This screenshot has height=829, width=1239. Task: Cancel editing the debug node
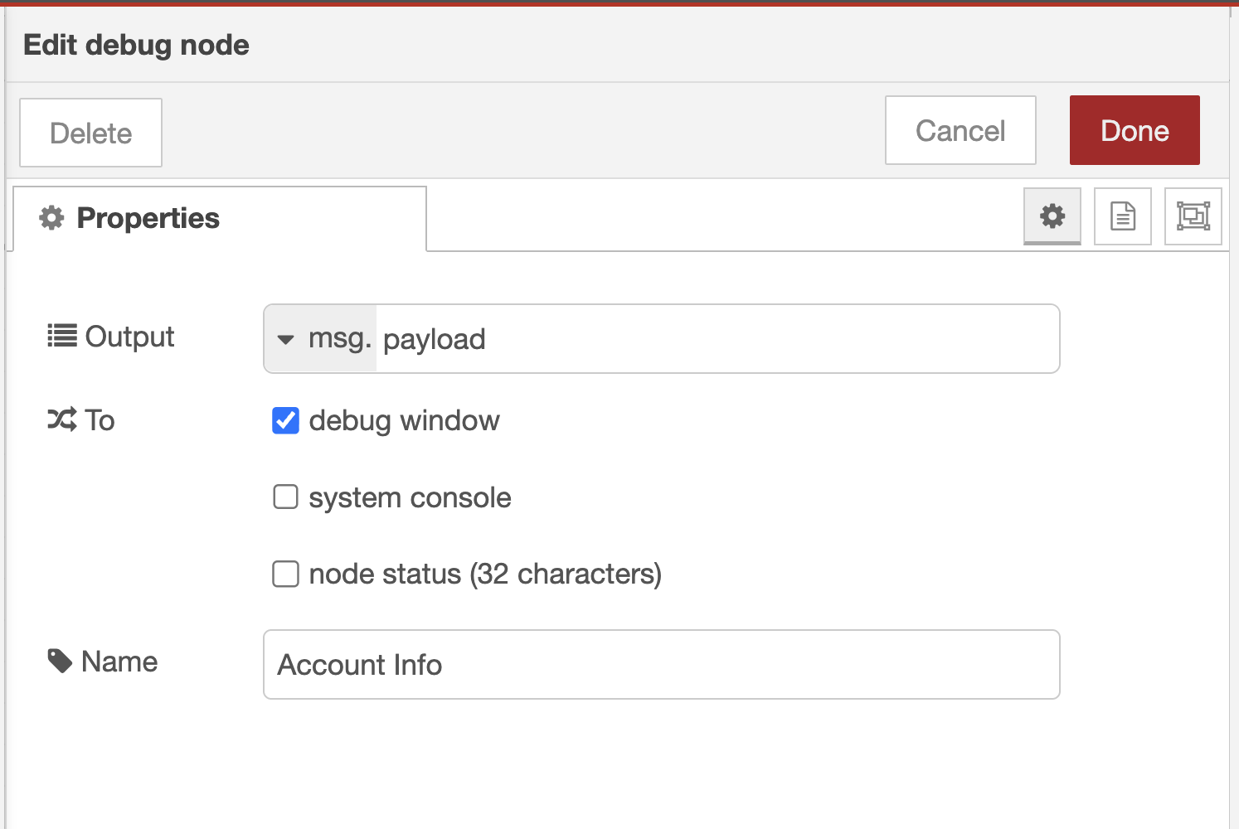960,130
